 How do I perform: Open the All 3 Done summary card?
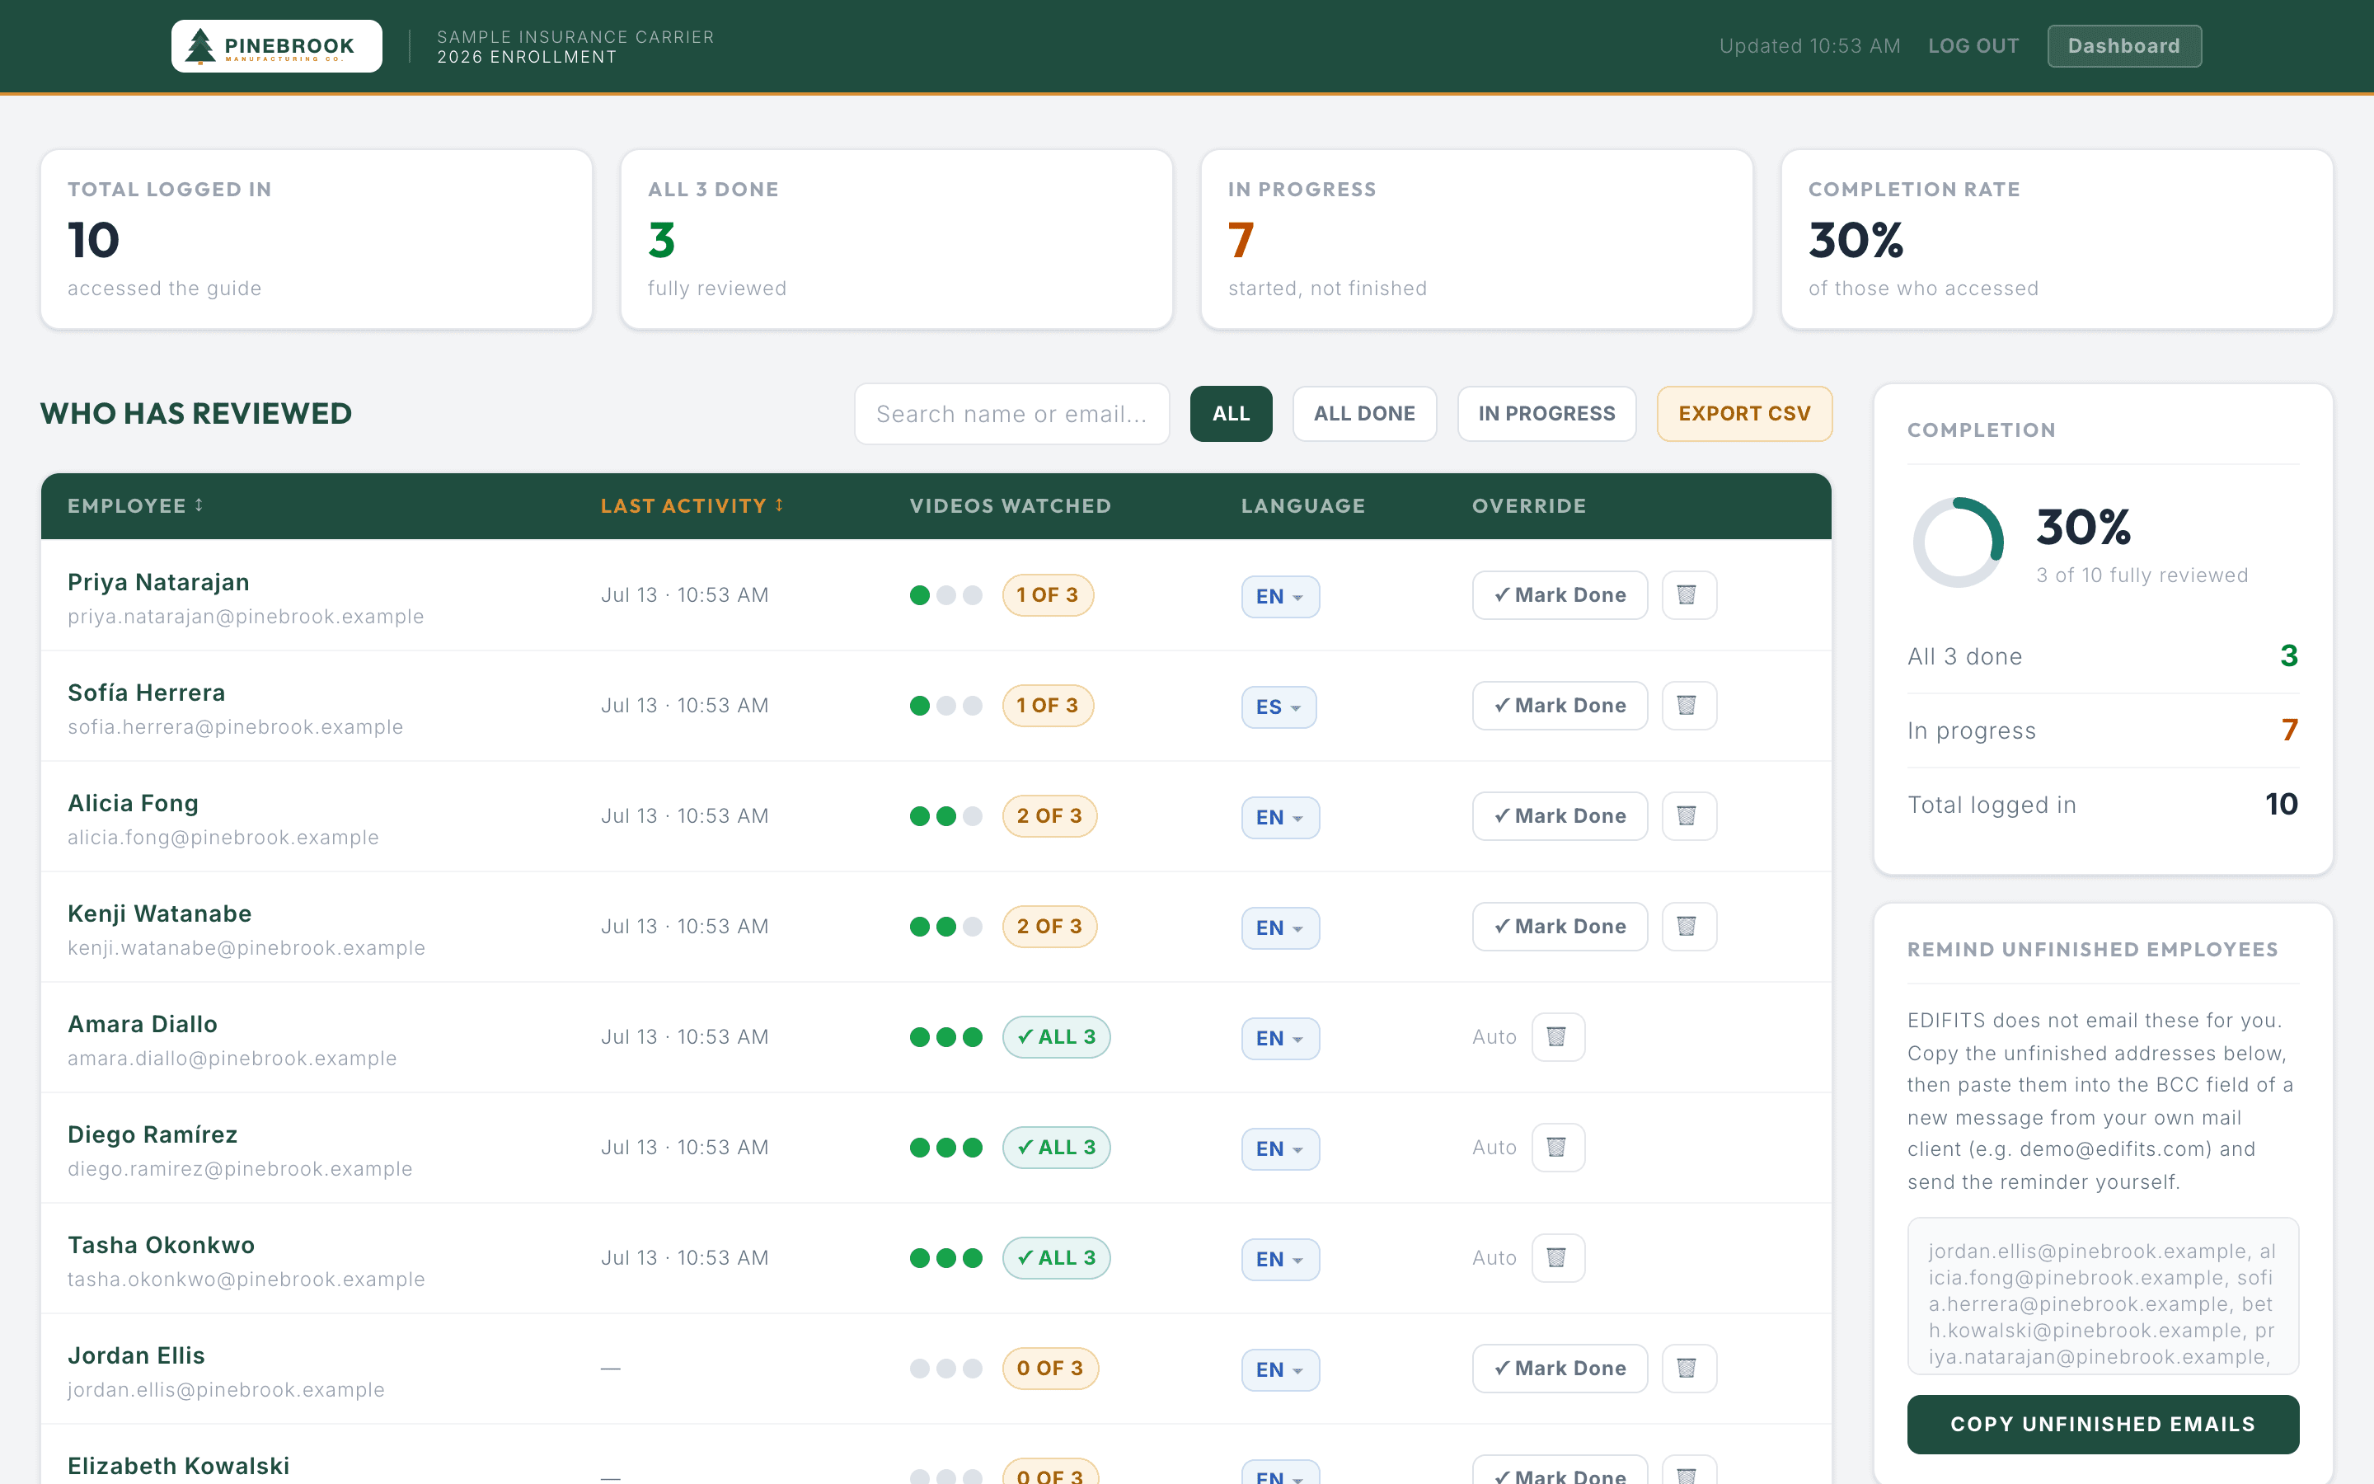click(897, 239)
